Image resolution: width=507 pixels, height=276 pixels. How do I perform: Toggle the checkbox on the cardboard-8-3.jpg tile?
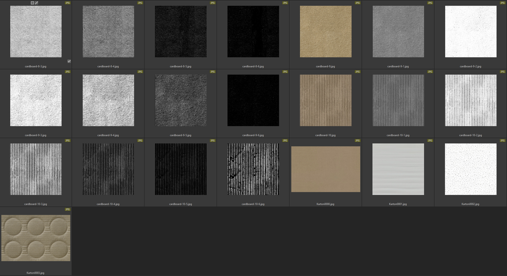pos(69,61)
